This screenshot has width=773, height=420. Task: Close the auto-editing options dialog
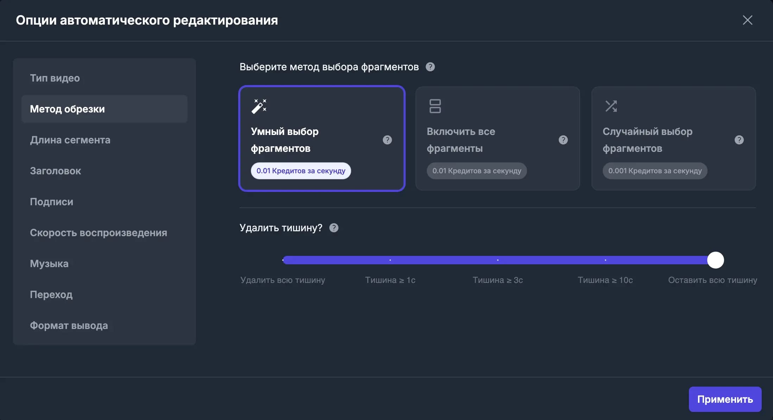pyautogui.click(x=747, y=20)
